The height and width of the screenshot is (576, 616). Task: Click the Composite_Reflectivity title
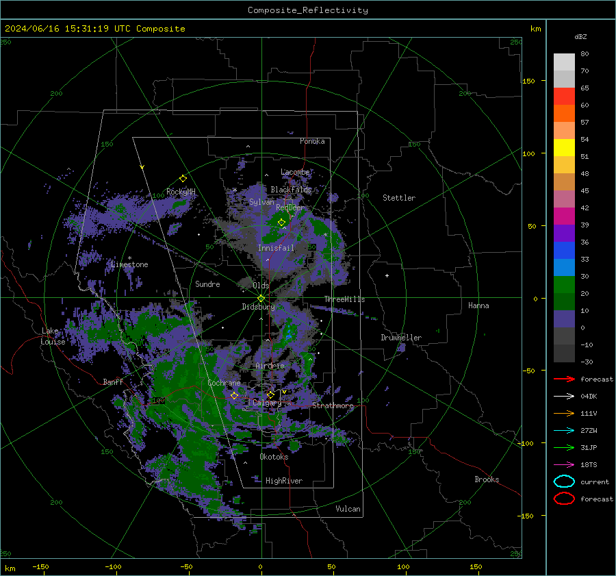pos(308,10)
